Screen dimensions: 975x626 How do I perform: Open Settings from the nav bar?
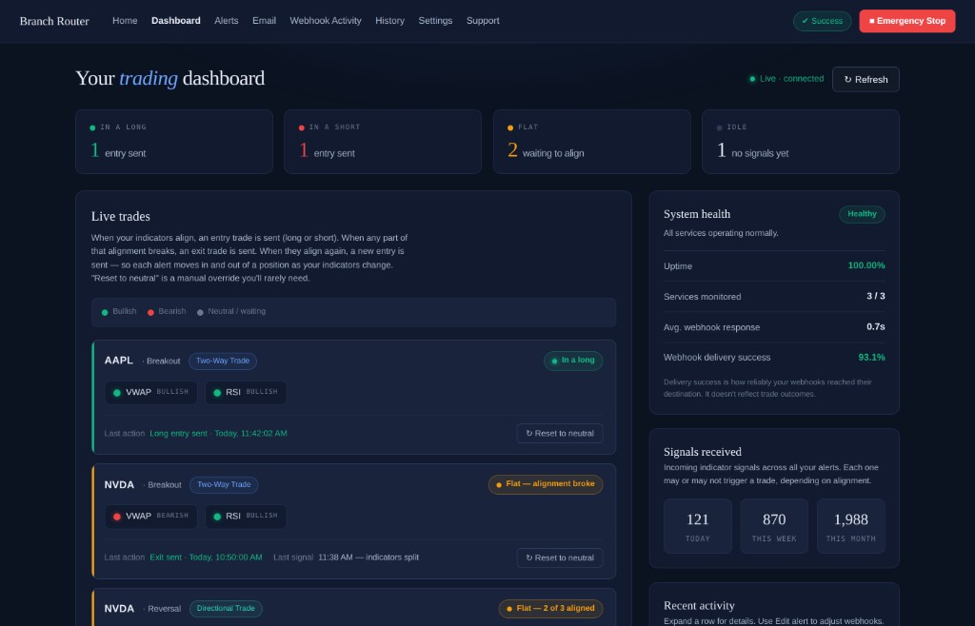[x=435, y=21]
